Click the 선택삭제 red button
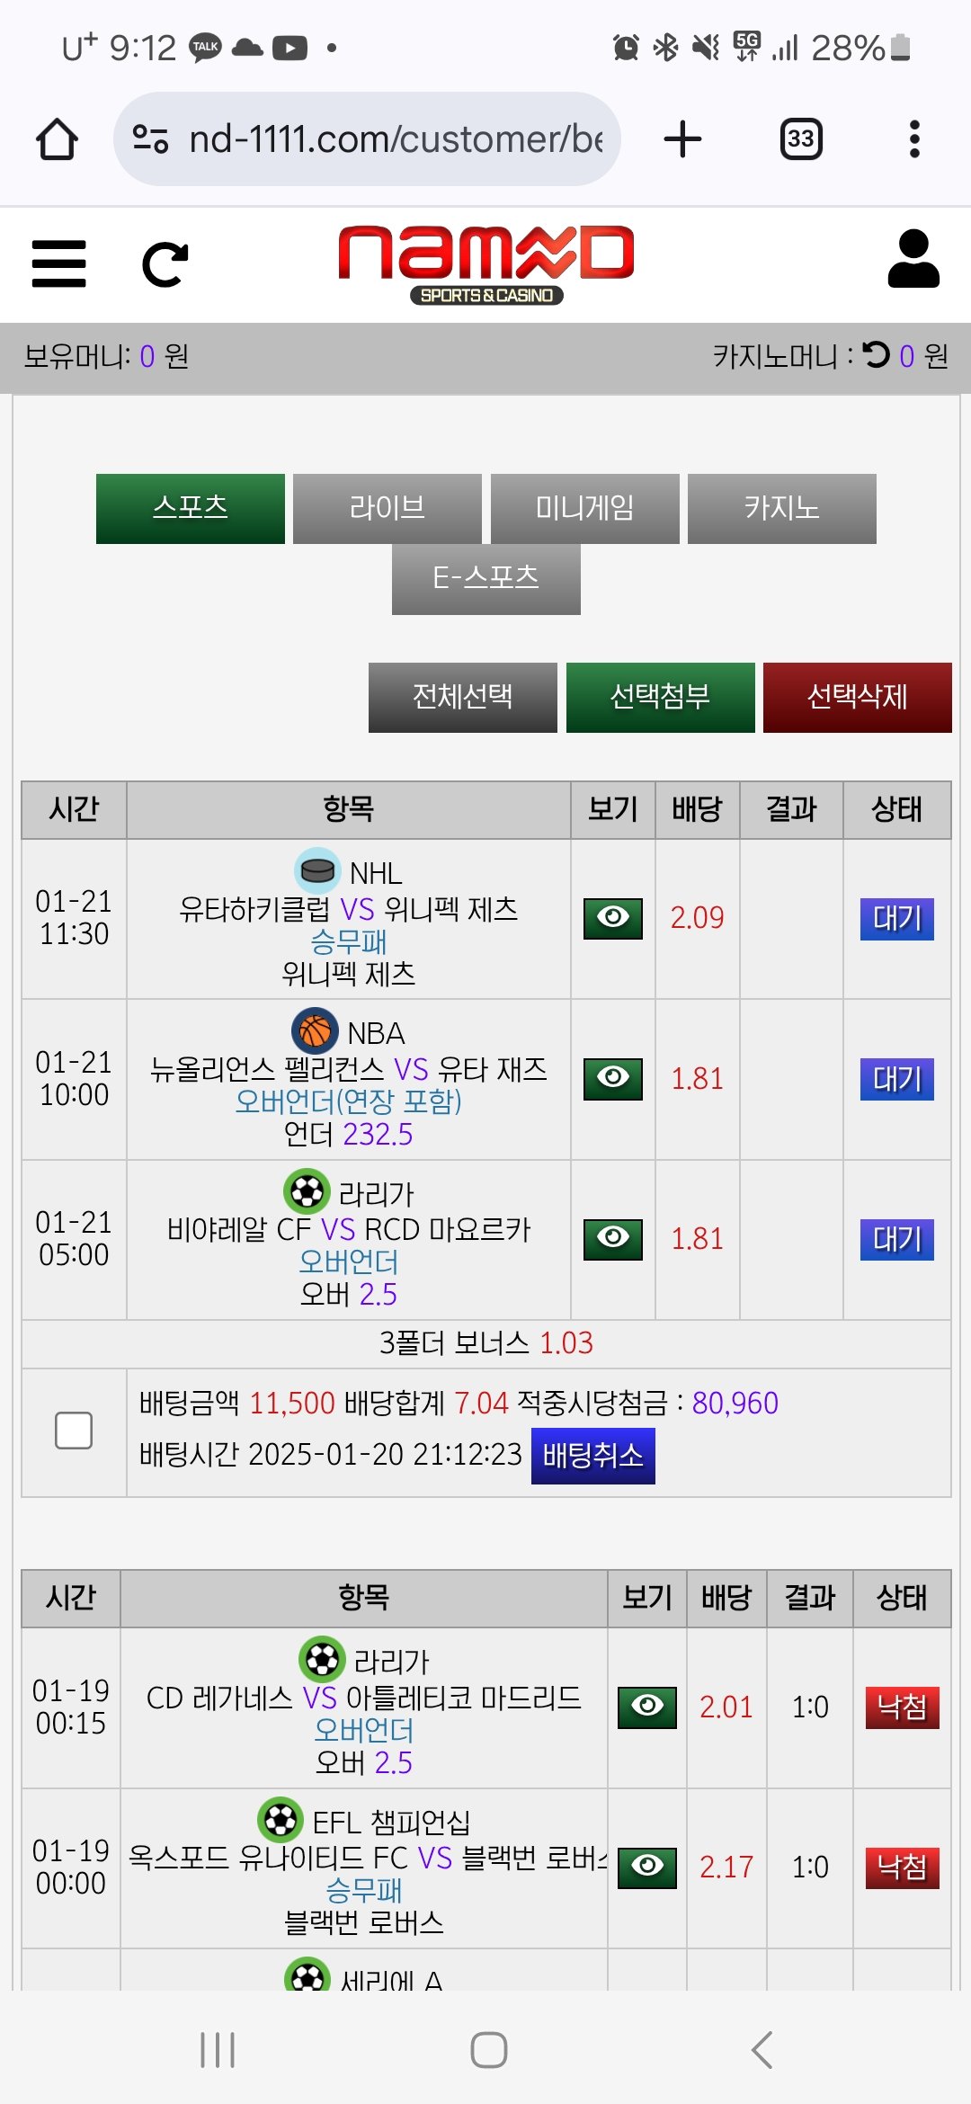The height and width of the screenshot is (2104, 971). [857, 697]
